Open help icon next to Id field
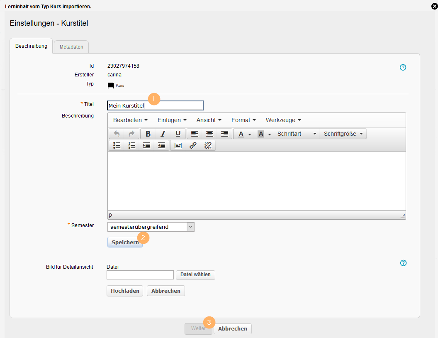 (403, 67)
